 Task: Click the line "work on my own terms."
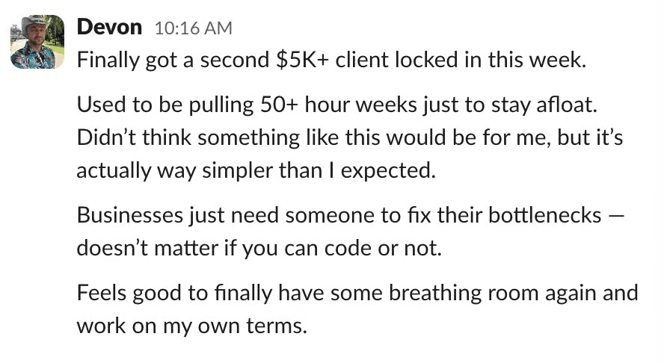point(191,326)
